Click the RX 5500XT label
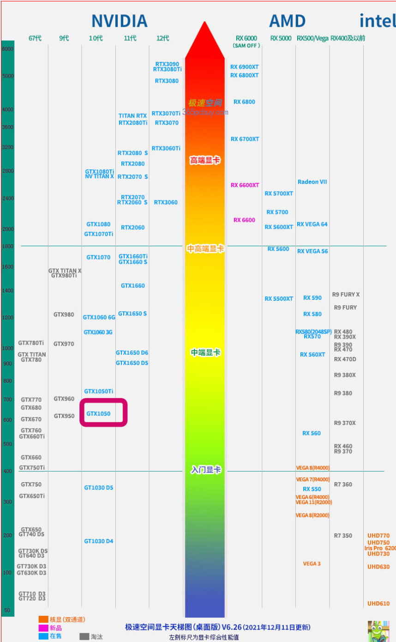This screenshot has width=396, height=642. tap(279, 299)
